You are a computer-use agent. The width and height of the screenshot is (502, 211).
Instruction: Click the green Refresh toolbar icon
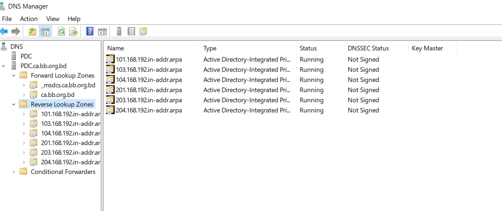tap(62, 31)
